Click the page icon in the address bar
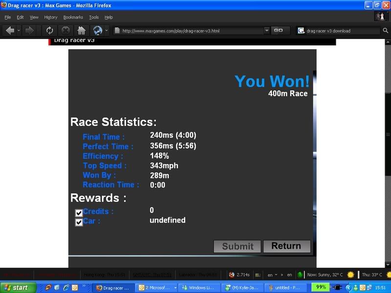391x293 pixels. pyautogui.click(x=117, y=31)
